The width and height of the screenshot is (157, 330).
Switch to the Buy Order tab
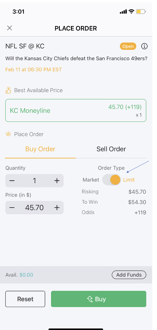[x=40, y=149]
